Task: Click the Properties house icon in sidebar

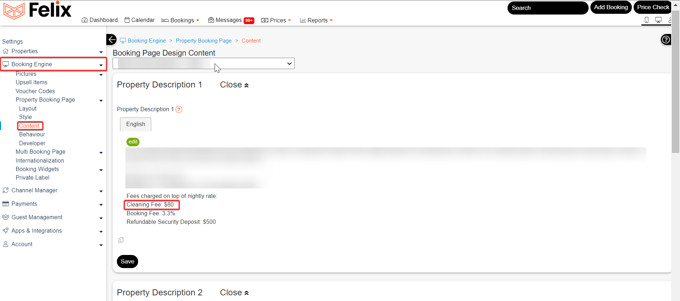Action: click(6, 51)
